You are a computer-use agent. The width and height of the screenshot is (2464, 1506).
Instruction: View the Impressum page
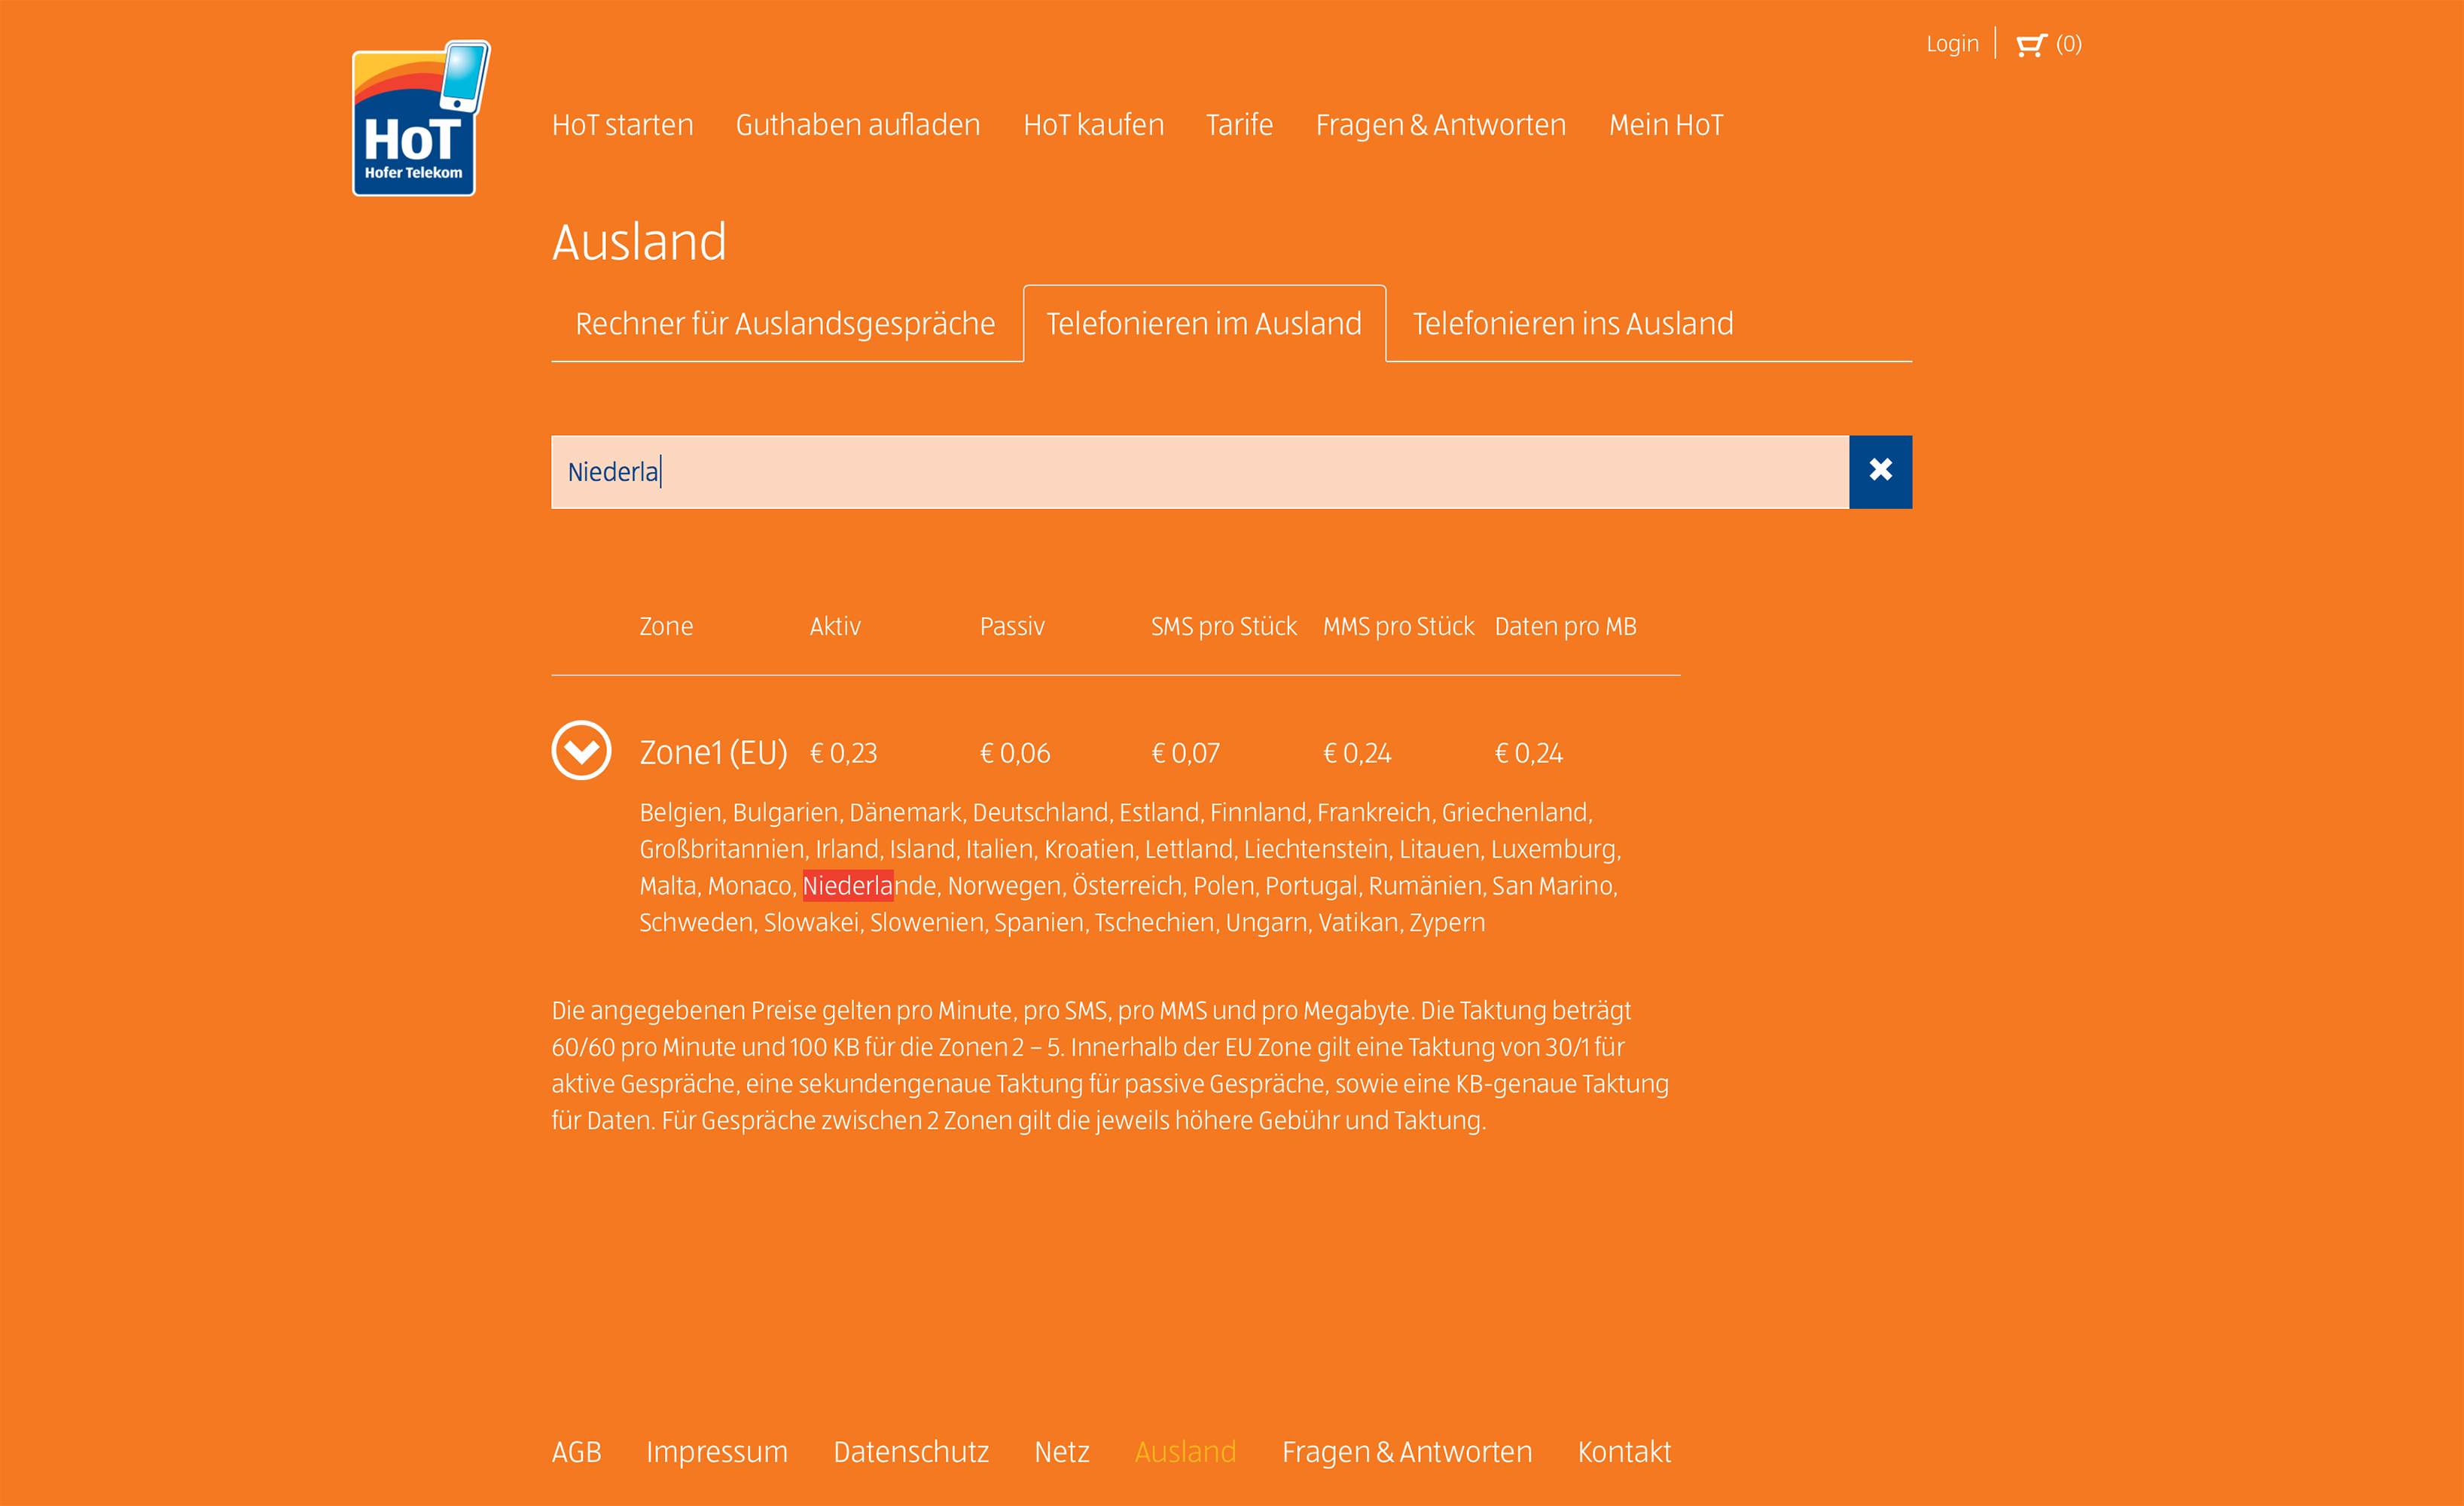click(x=717, y=1451)
